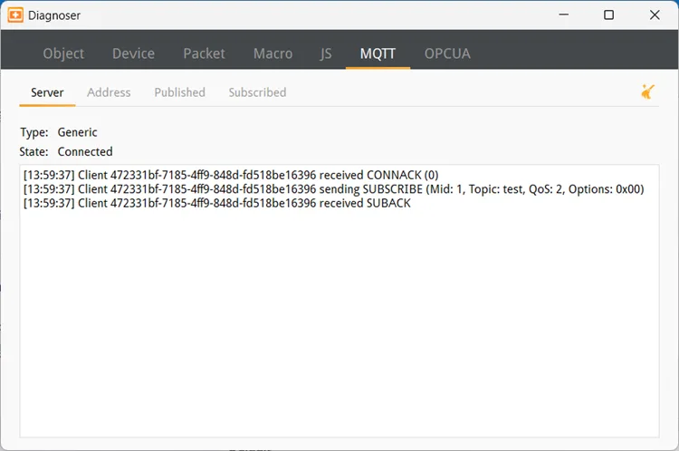679x451 pixels.
Task: Click the 'Connected' state value
Action: pyautogui.click(x=85, y=151)
